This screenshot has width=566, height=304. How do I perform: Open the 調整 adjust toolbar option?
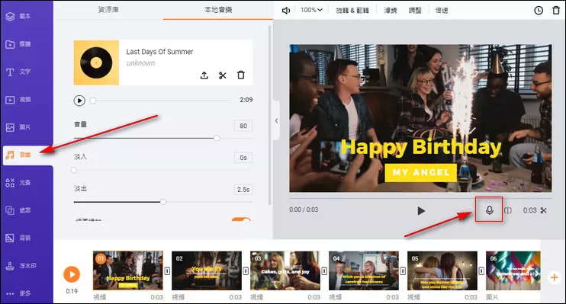415,11
